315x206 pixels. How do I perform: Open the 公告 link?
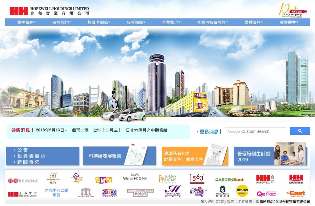[x=23, y=150]
